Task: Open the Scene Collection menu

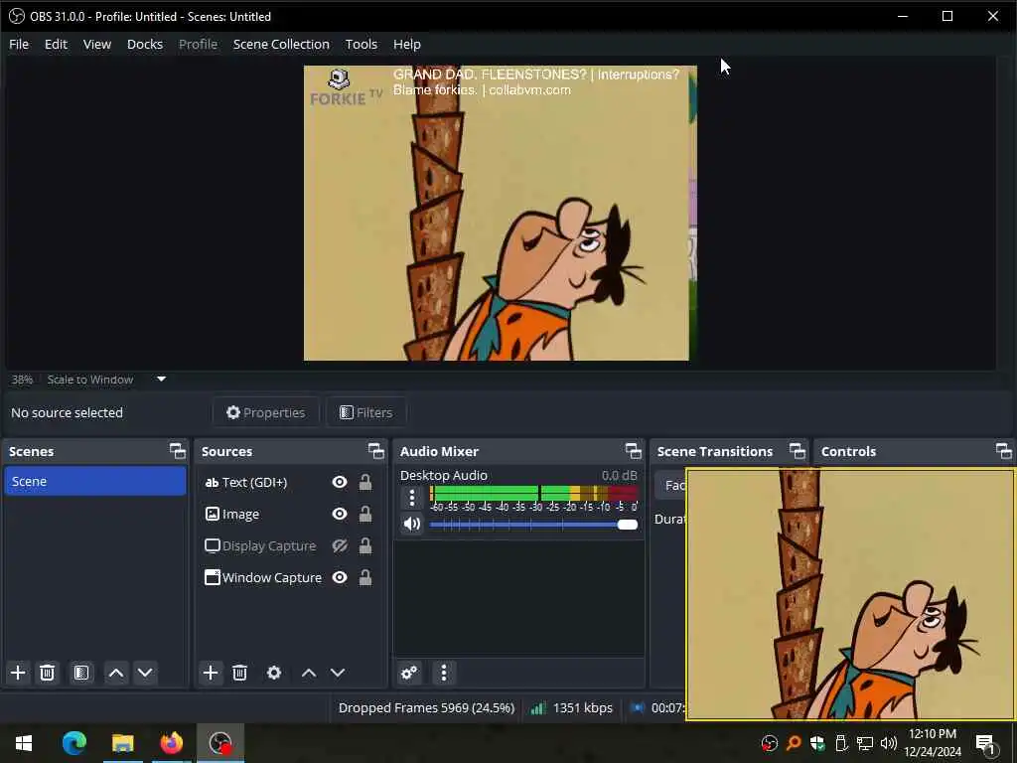Action: click(x=281, y=44)
